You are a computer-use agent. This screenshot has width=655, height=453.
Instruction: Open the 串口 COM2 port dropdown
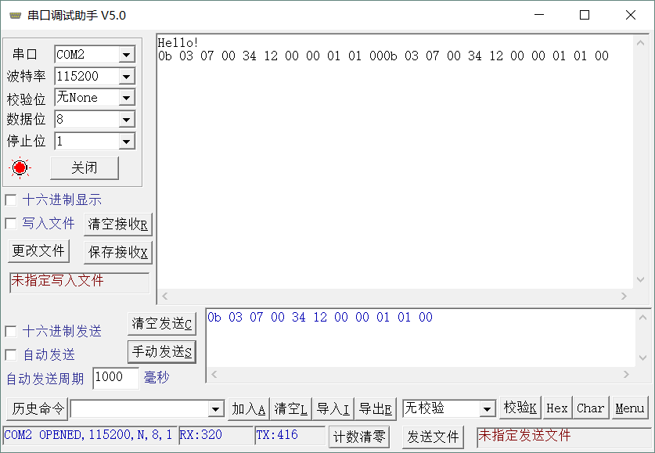point(126,55)
